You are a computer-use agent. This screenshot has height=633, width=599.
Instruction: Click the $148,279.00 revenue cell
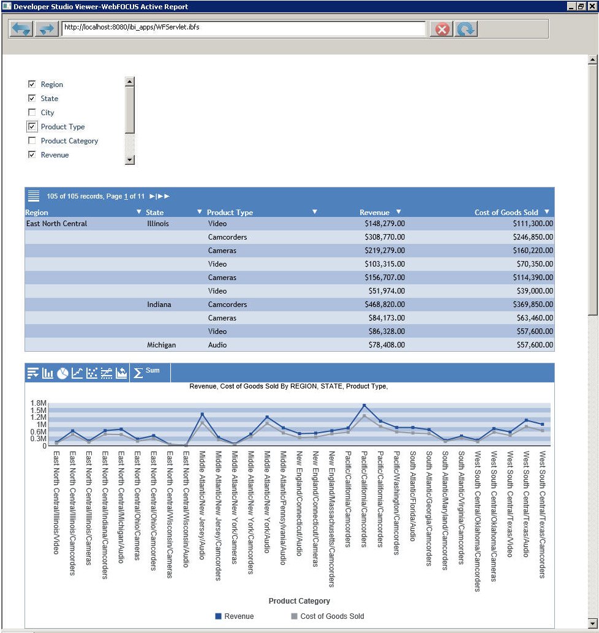click(385, 224)
